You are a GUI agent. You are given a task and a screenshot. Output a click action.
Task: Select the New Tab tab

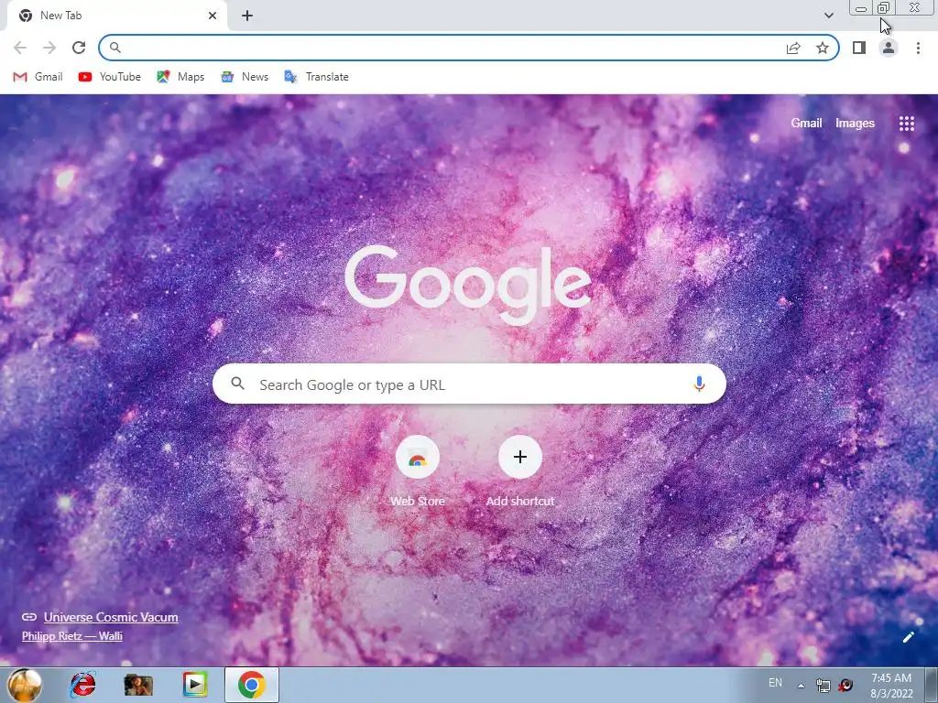click(116, 16)
